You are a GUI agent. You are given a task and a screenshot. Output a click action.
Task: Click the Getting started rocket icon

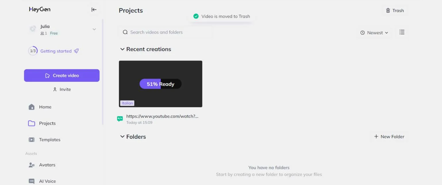pyautogui.click(x=76, y=51)
